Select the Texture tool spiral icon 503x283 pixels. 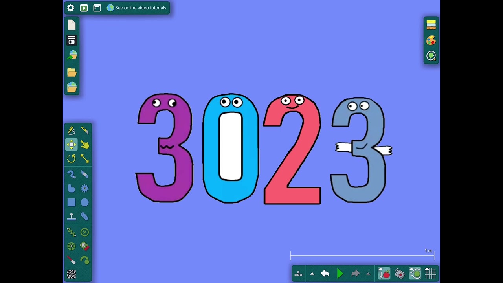71,274
